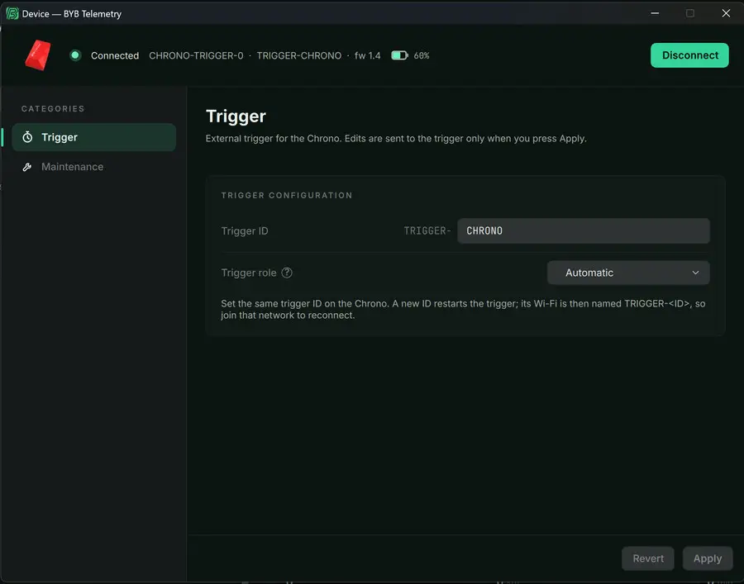The image size is (744, 584).
Task: Revert the pending trigger edits
Action: 647,558
